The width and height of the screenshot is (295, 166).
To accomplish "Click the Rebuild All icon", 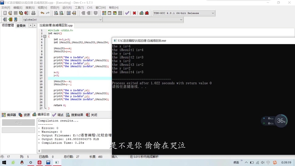I will coord(120,13).
